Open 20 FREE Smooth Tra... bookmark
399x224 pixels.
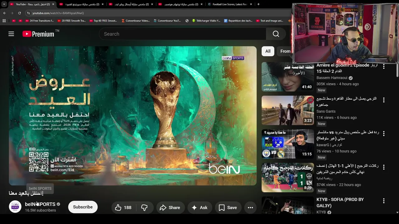71,21
